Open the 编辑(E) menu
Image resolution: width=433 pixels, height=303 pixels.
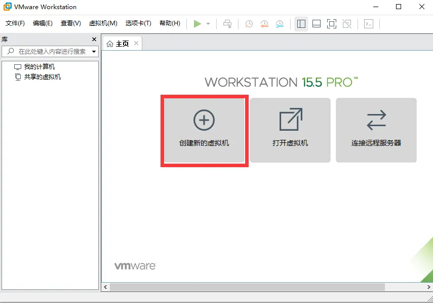pyautogui.click(x=43, y=23)
